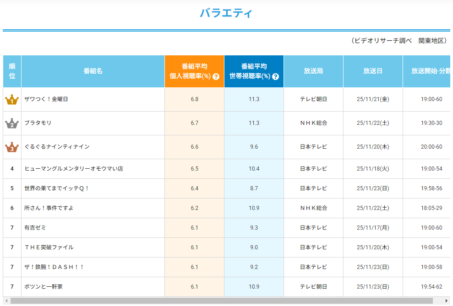Click the 放送開始-分数 column header
This screenshot has height=306, width=453.
tap(431, 71)
